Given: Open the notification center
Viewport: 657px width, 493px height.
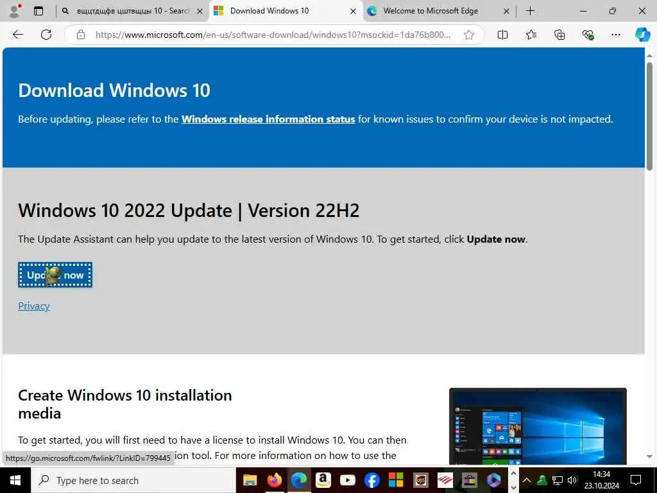Looking at the screenshot, I should pyautogui.click(x=636, y=480).
